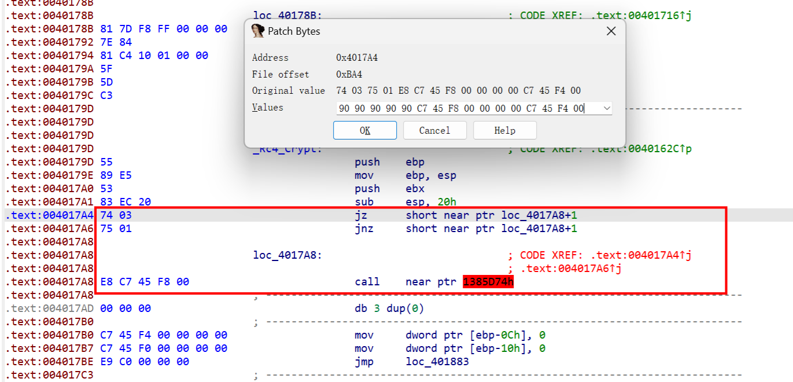Close the Patch Bytes dialog

click(x=611, y=31)
